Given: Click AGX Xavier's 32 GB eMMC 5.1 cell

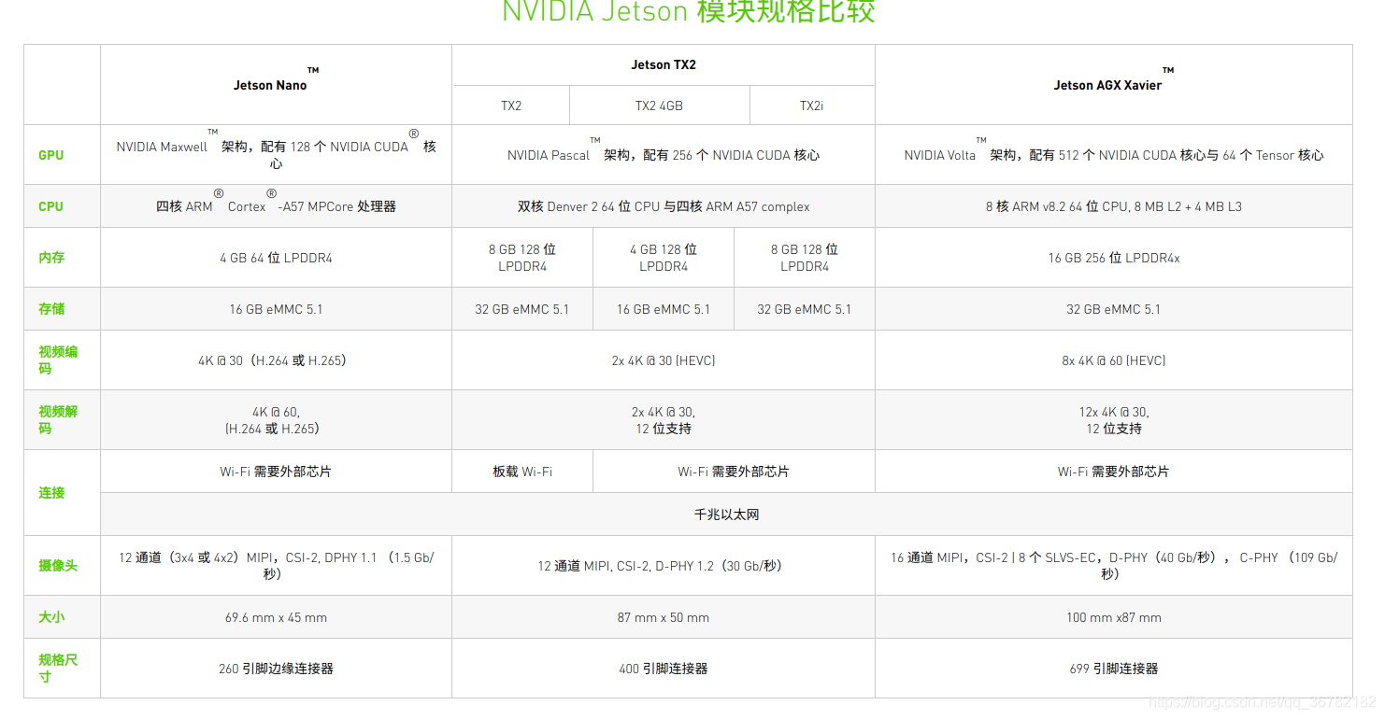Looking at the screenshot, I should coord(1114,309).
